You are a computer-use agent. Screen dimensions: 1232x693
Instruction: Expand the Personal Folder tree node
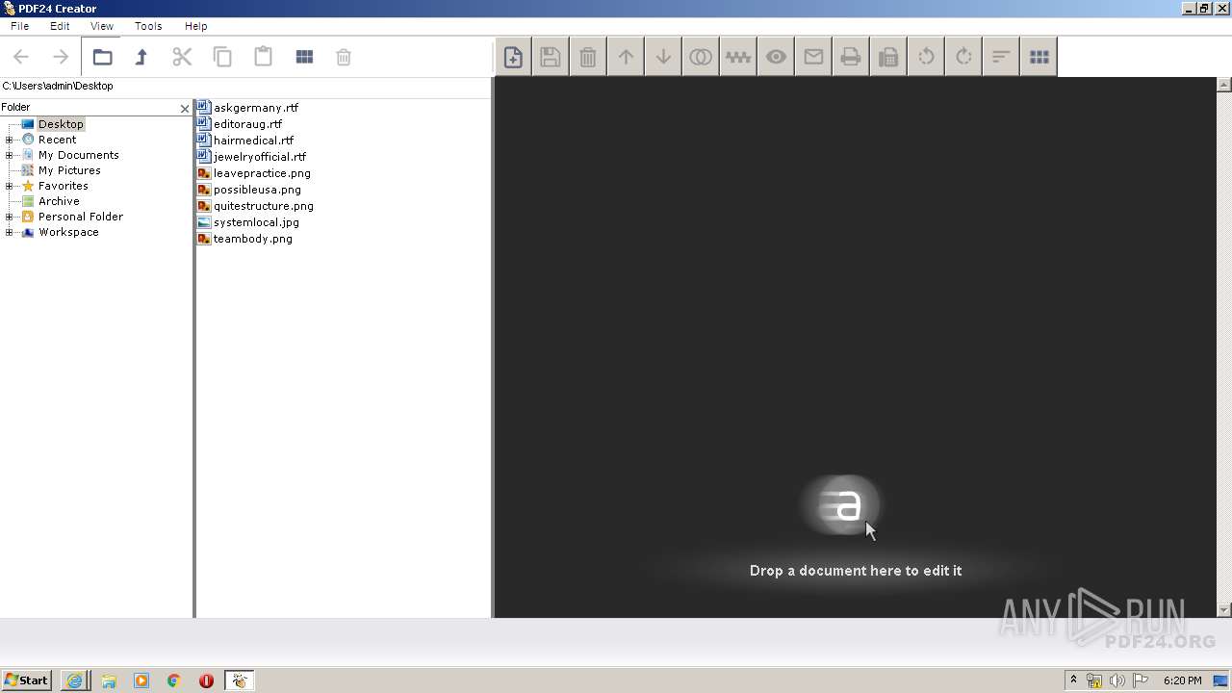tap(9, 217)
